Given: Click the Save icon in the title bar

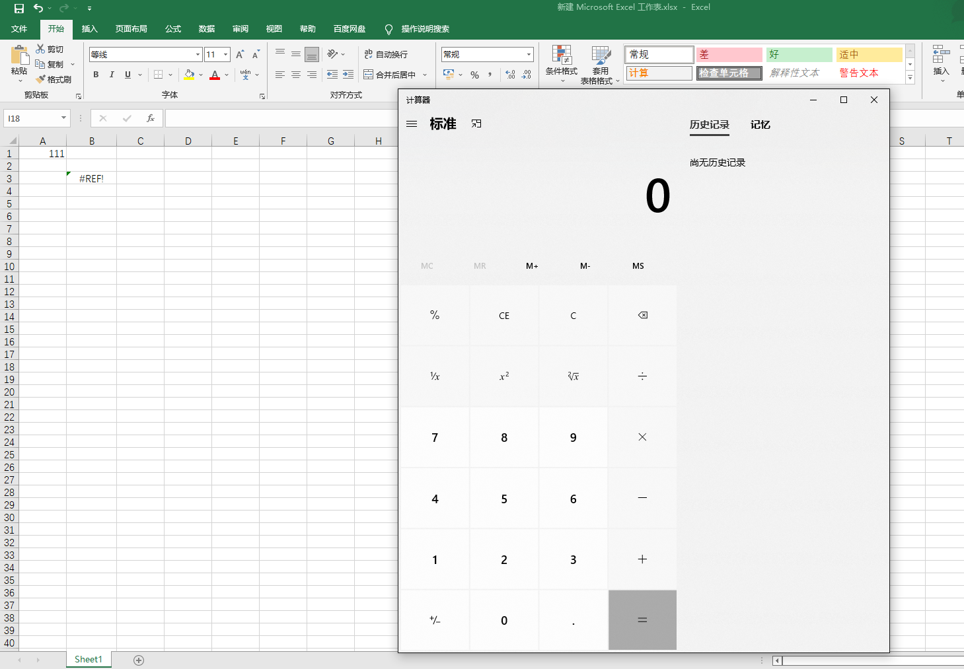Looking at the screenshot, I should [19, 8].
